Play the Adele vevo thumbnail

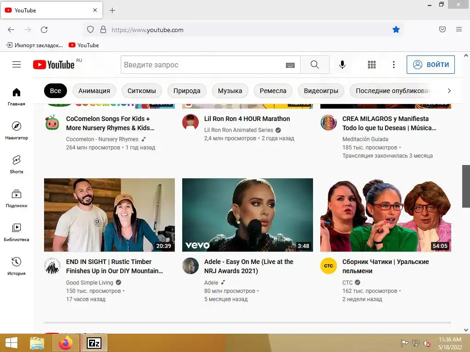[247, 215]
